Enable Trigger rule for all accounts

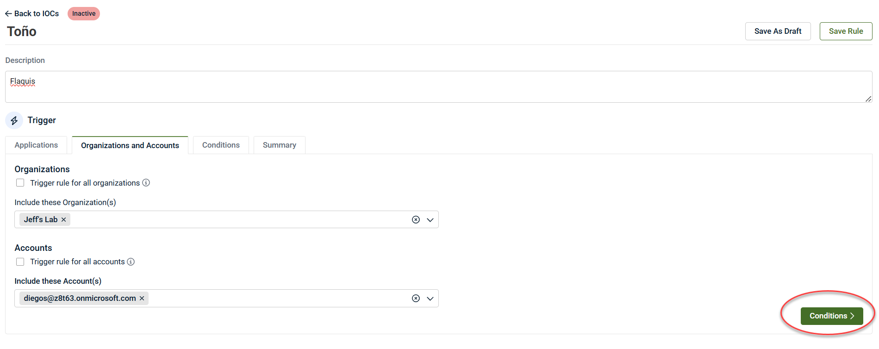pyautogui.click(x=20, y=262)
